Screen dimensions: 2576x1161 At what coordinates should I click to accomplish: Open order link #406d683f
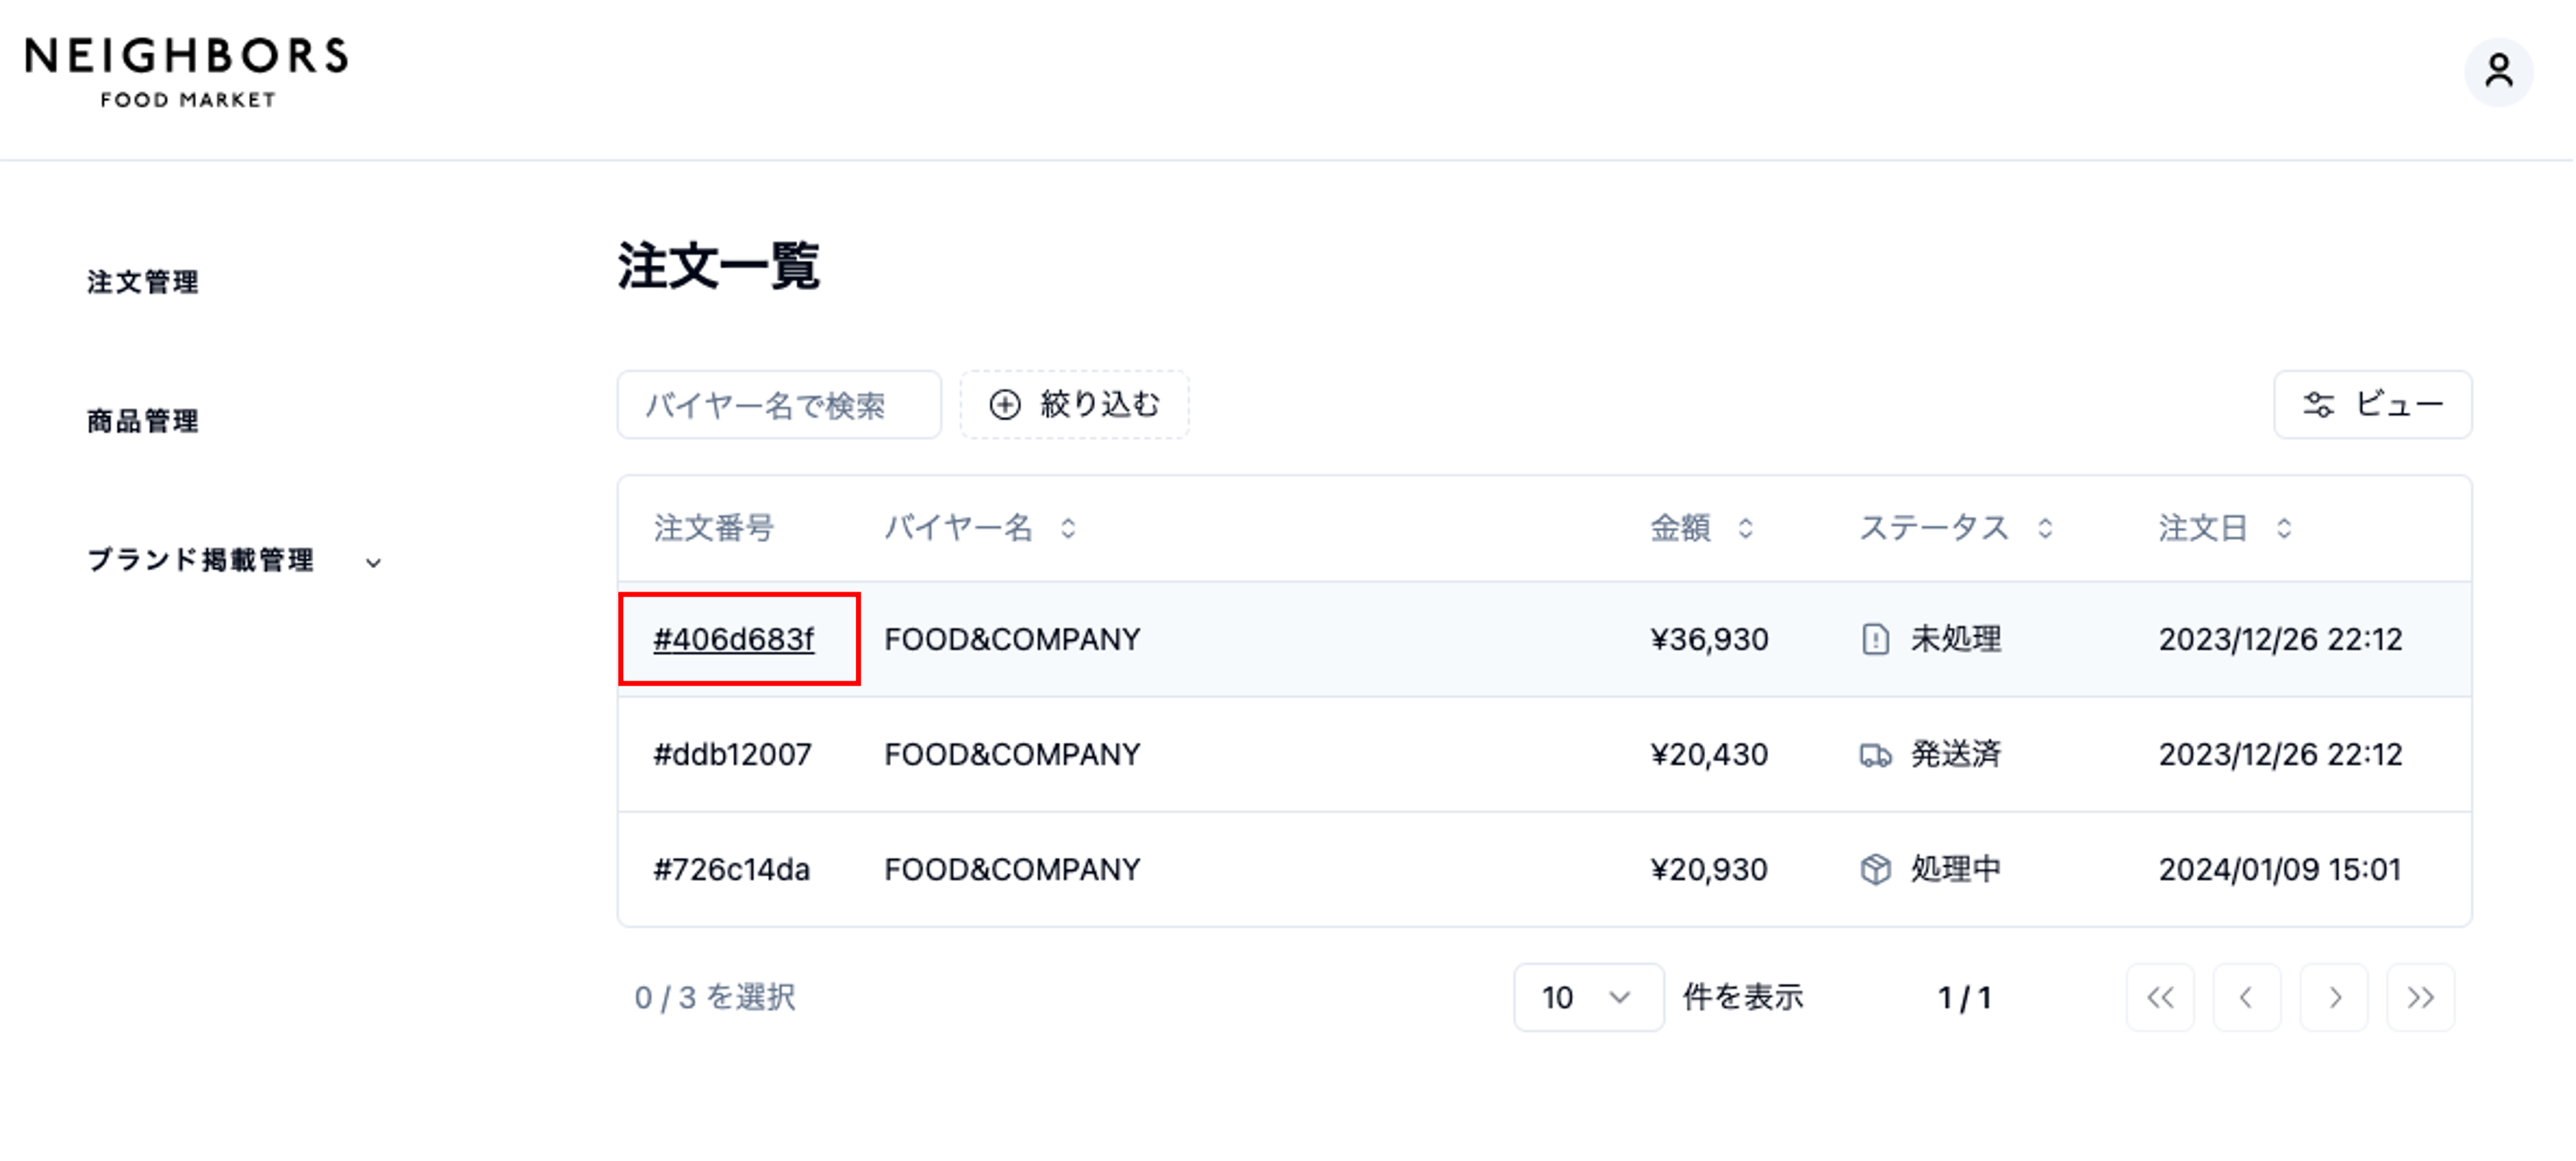coord(733,639)
